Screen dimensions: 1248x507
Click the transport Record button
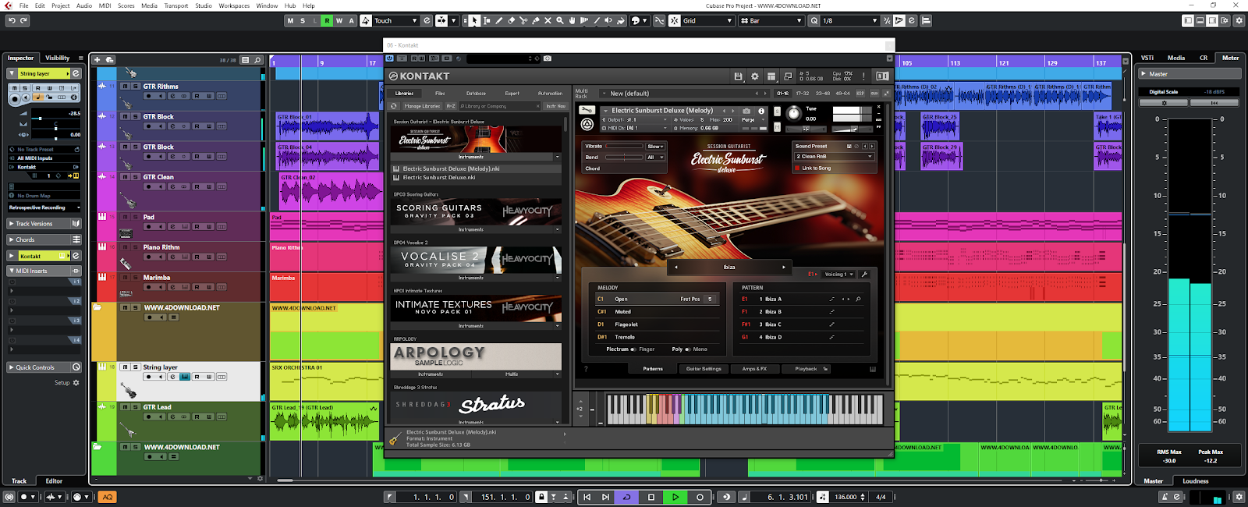tap(700, 497)
